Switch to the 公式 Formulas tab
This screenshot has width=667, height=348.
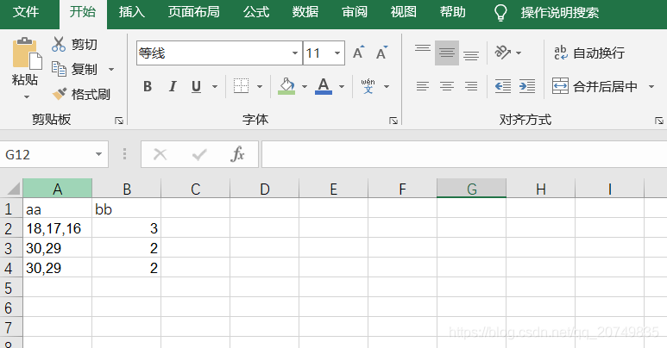[256, 12]
